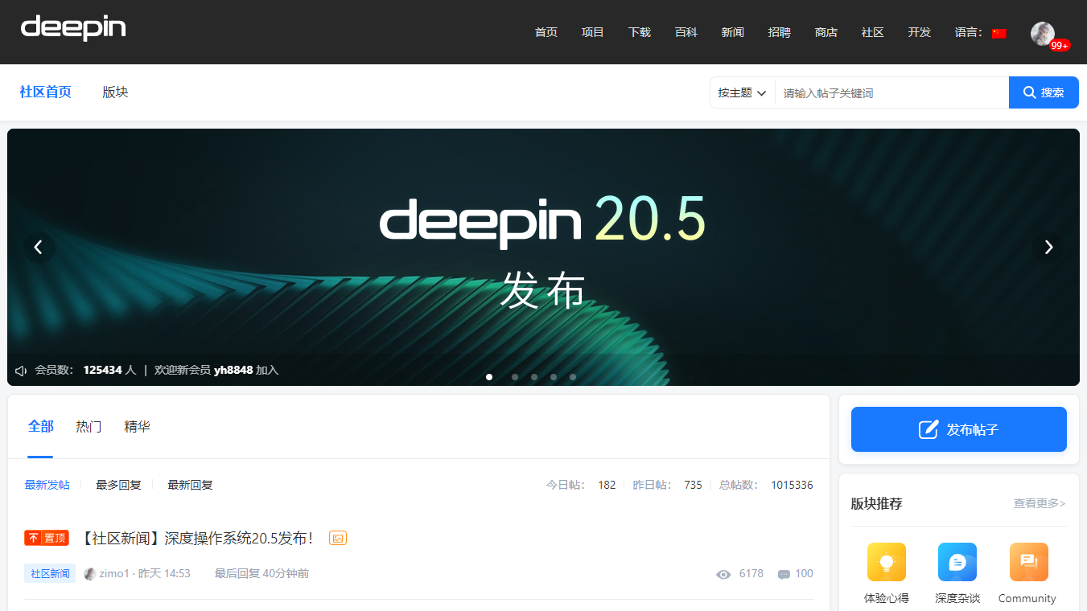The width and height of the screenshot is (1087, 611).
Task: Select the first carousel dot
Action: click(x=489, y=377)
